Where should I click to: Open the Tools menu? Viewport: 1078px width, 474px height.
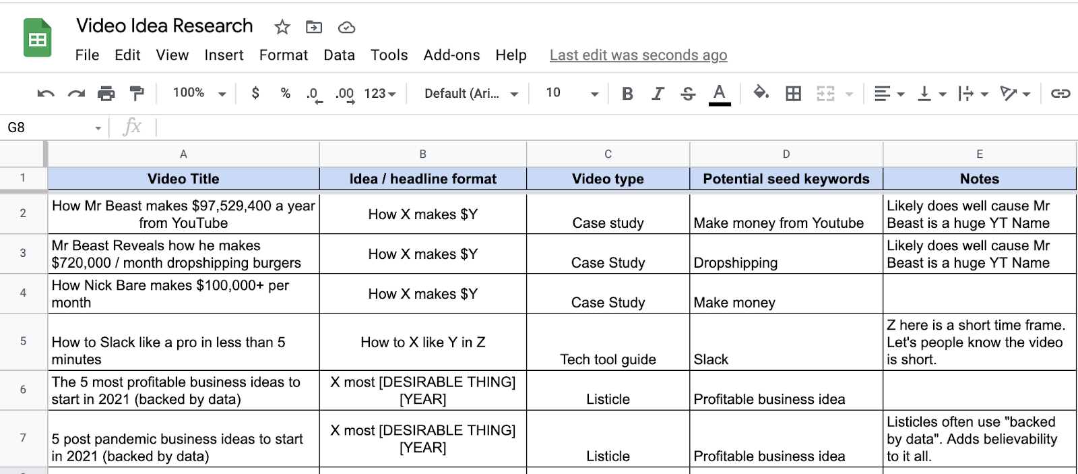tap(389, 55)
